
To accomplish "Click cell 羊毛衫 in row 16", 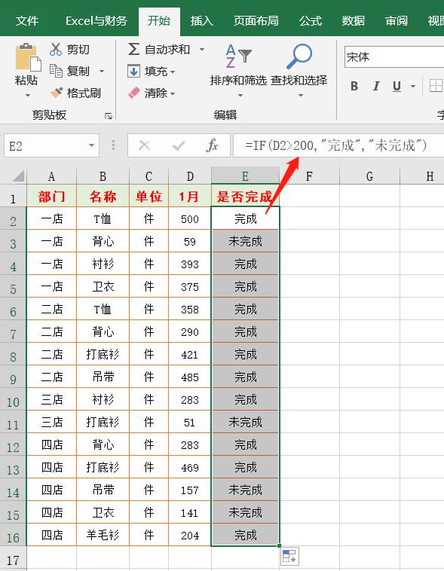I will (103, 535).
